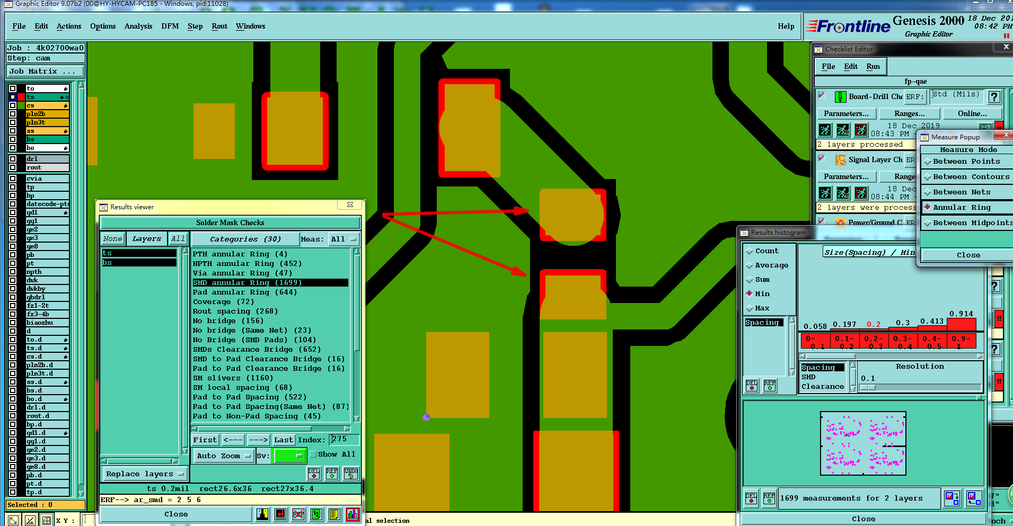Click the board overview thumbnail in histogram
The height and width of the screenshot is (526, 1013).
[x=863, y=444]
